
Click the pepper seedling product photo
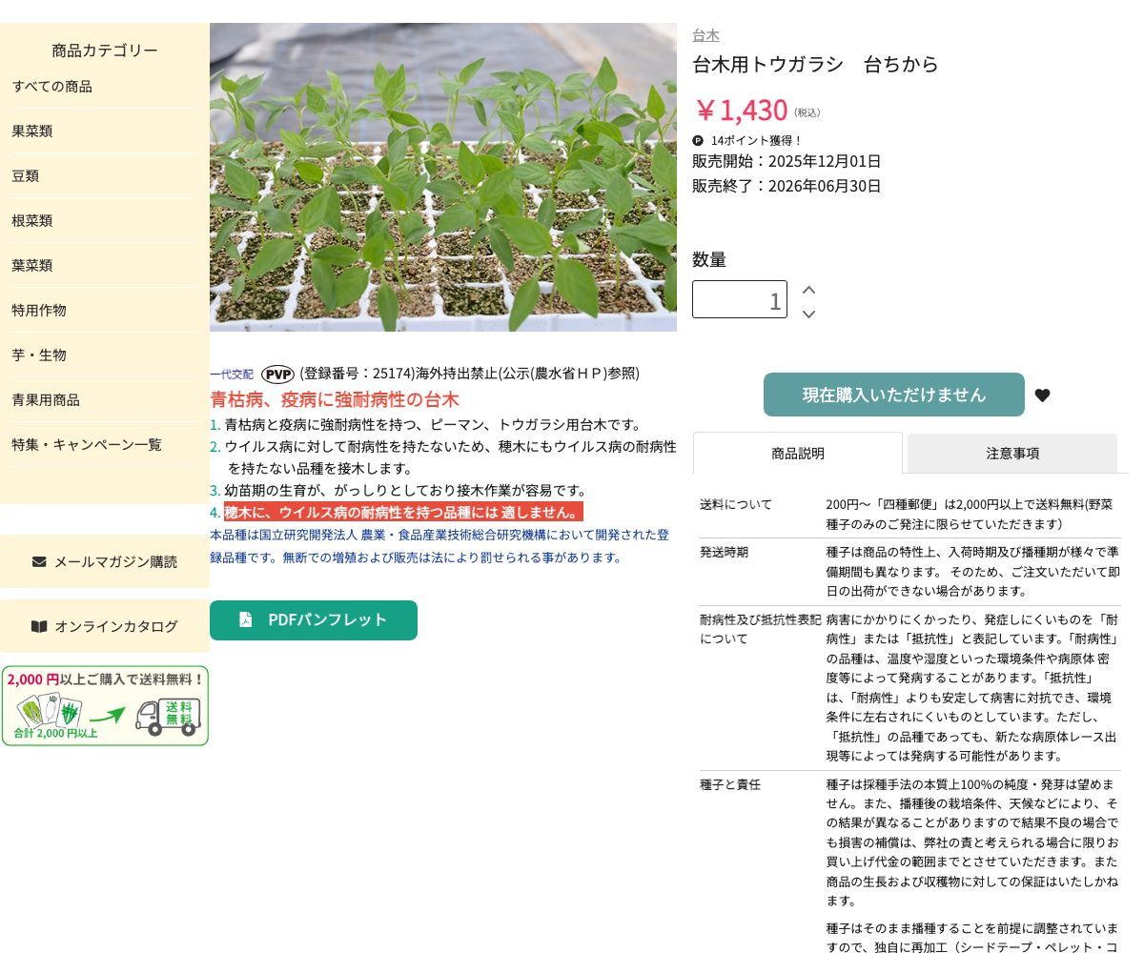442,178
